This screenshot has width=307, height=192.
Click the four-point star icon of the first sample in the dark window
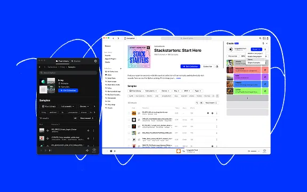(x=47, y=131)
